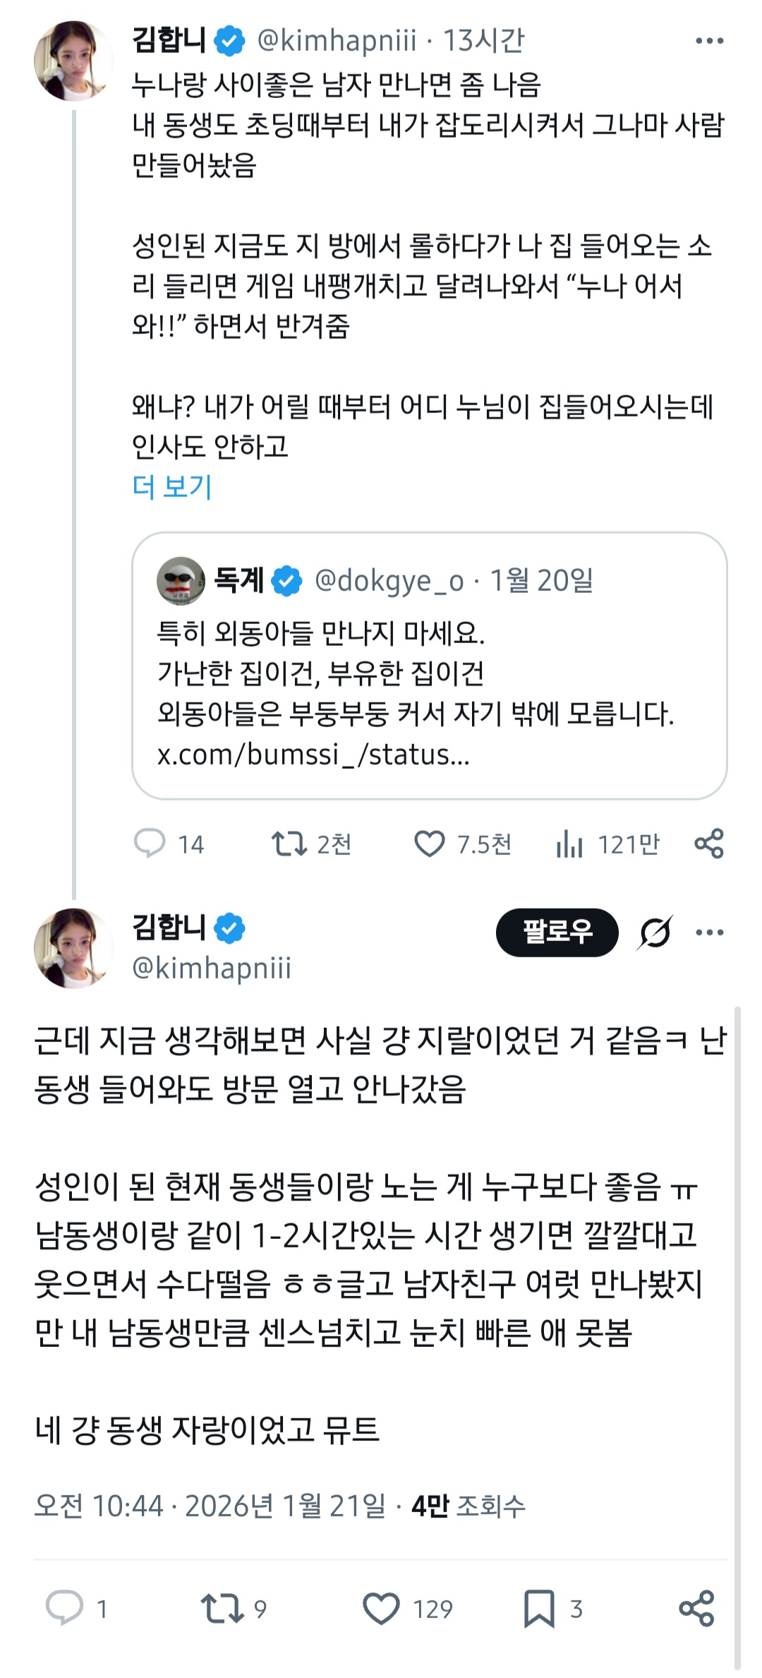The height and width of the screenshot is (1678, 762).
Task: Reply to the top post with 14 comments
Action: coord(150,844)
